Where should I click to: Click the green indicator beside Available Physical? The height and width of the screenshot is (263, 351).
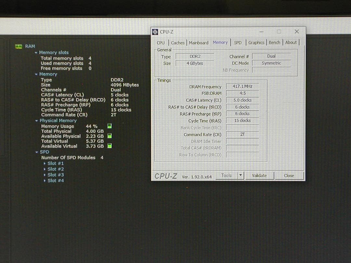pyautogui.click(x=109, y=136)
